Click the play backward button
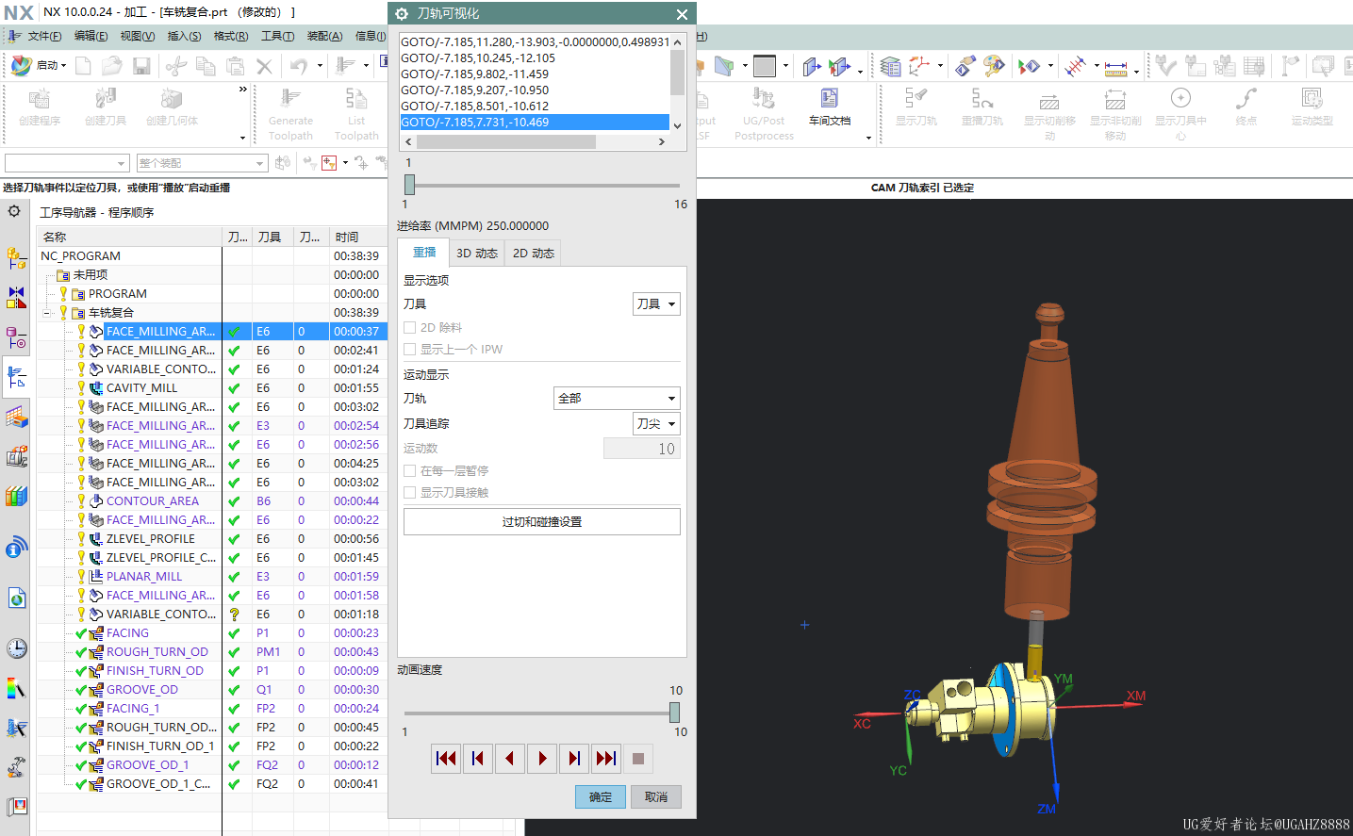Viewport: 1353px width, 836px height. click(x=509, y=758)
